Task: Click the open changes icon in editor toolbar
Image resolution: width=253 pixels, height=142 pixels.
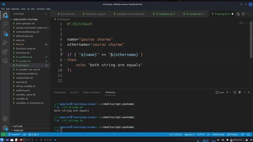Action: coord(238,14)
